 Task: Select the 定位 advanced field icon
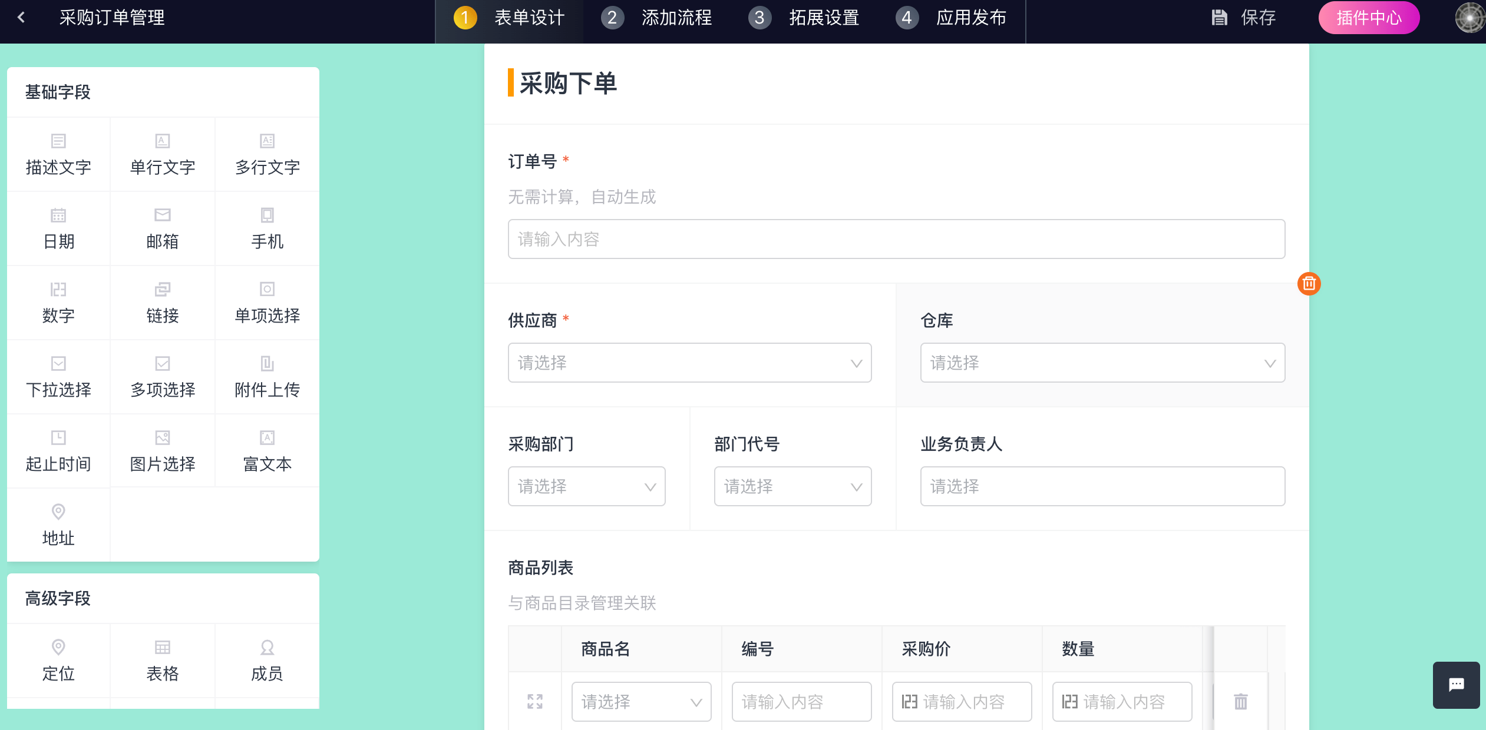[58, 648]
